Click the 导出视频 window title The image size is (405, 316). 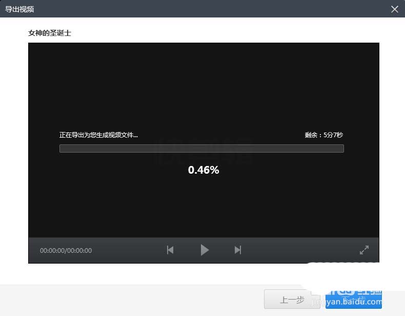coord(19,9)
